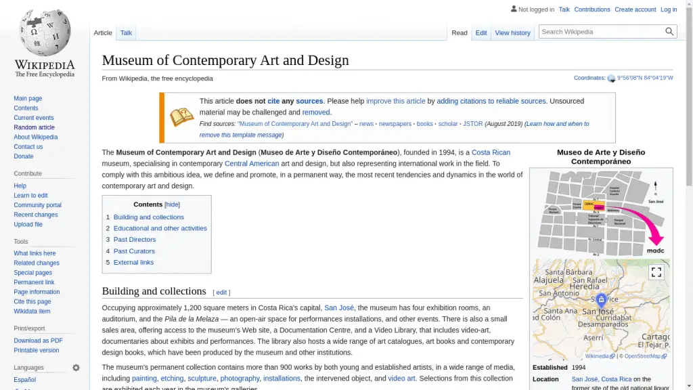Click the map marker pin on the map

click(x=601, y=300)
